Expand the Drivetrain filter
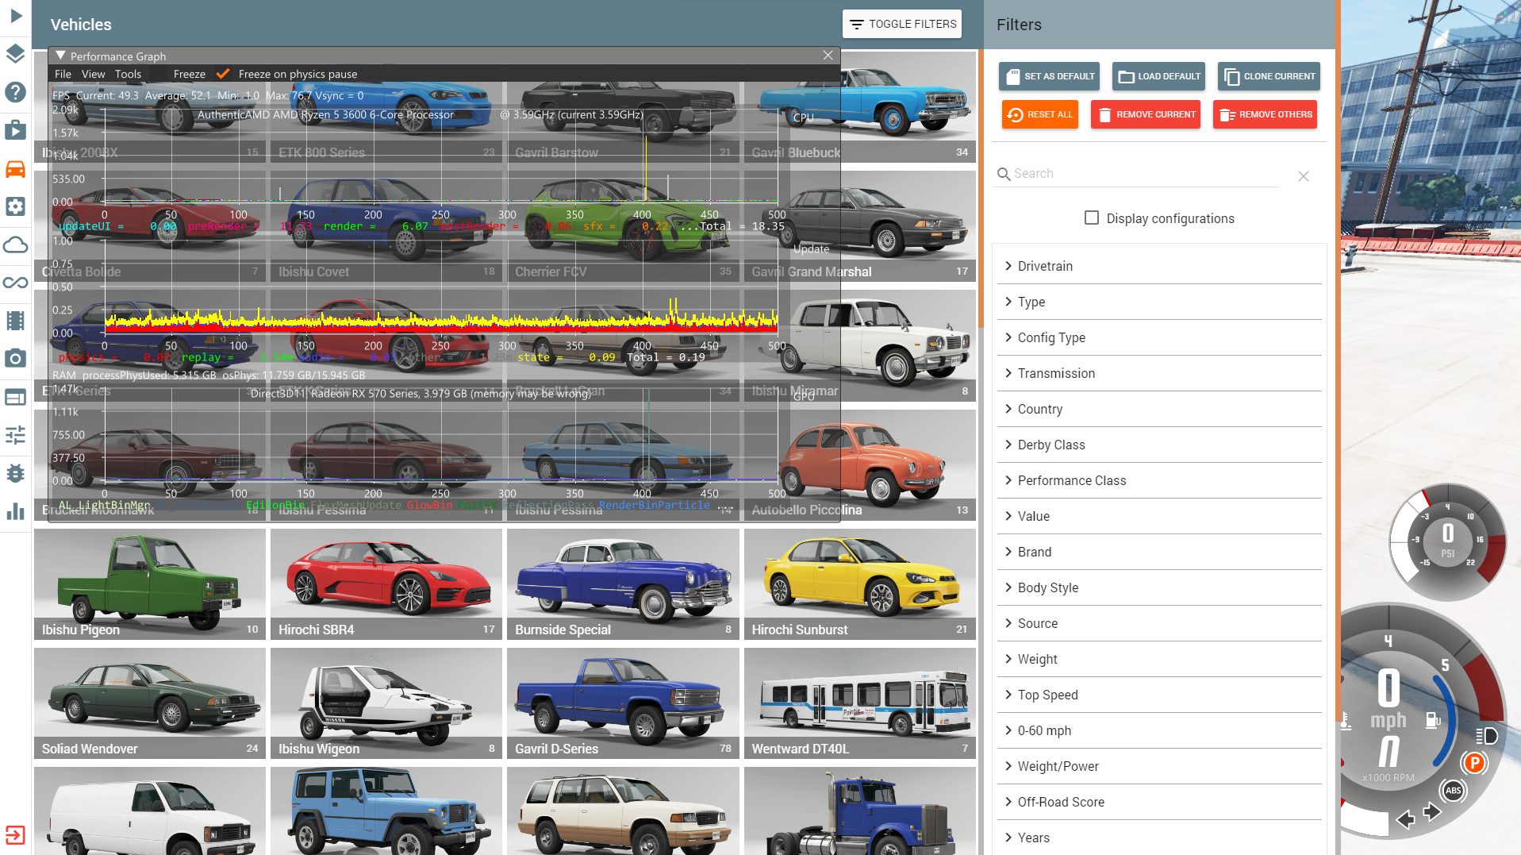 [x=1159, y=266]
